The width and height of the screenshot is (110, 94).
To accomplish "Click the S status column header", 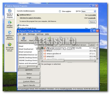I will coord(42,45).
